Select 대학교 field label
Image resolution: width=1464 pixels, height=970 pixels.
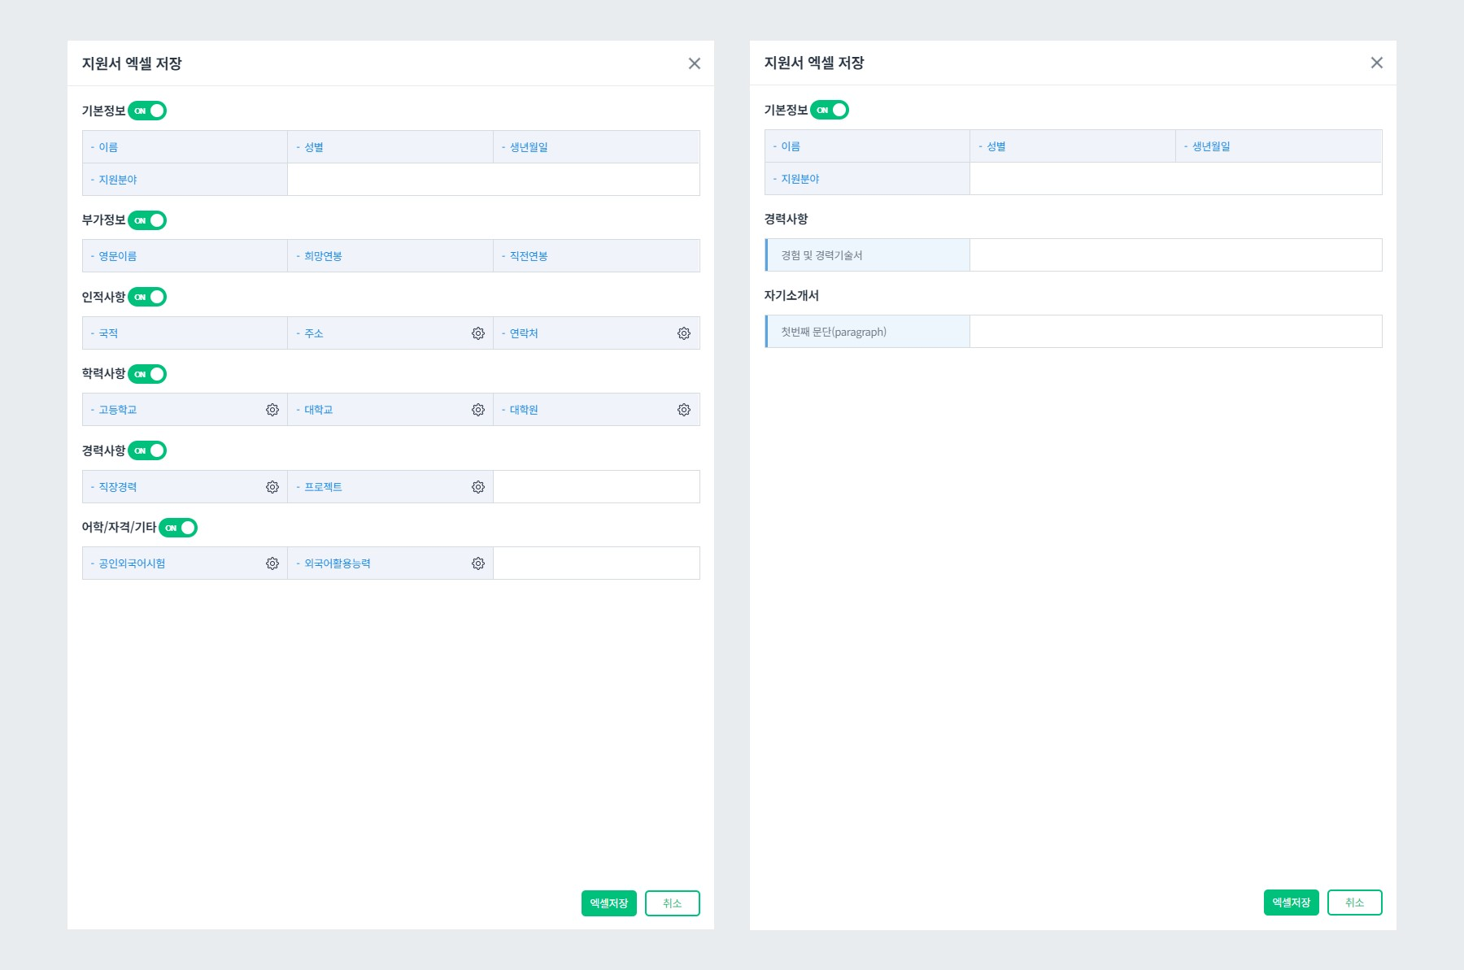coord(319,410)
